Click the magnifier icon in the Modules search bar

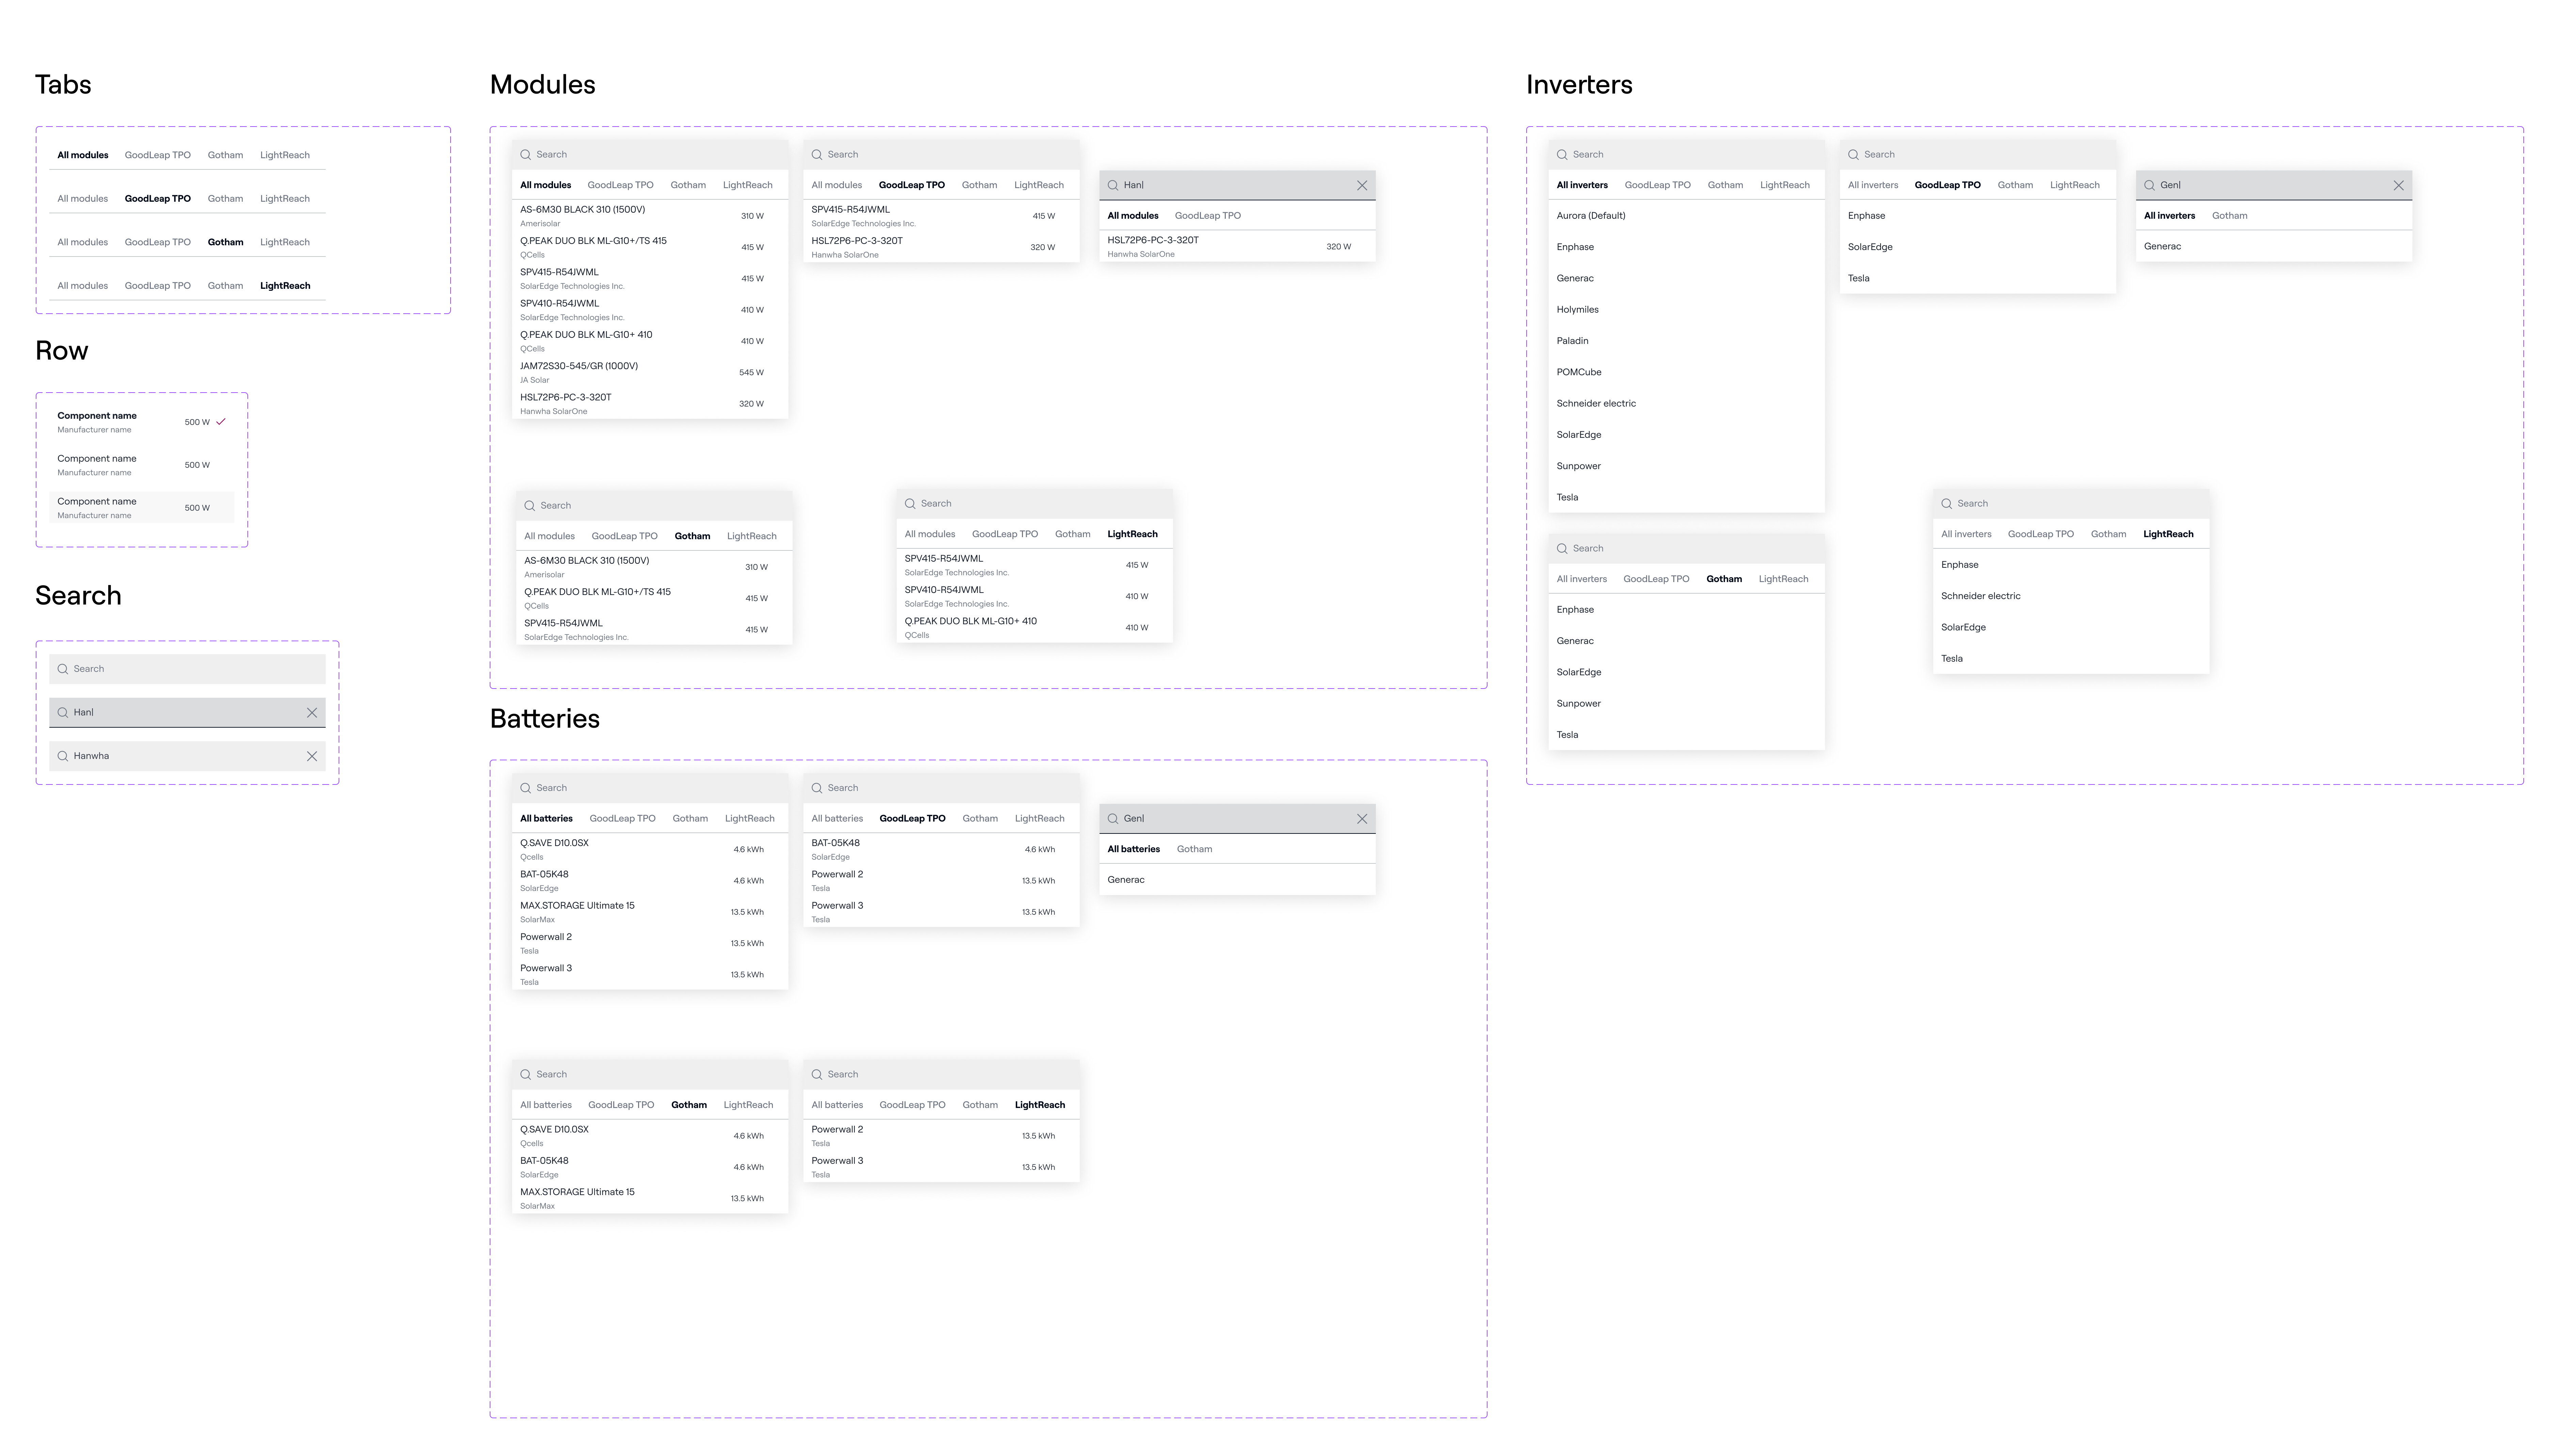tap(526, 154)
